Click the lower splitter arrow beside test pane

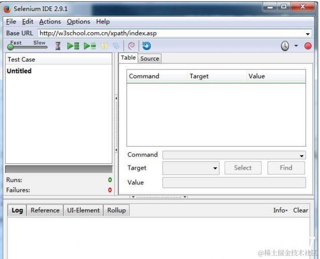click(x=116, y=150)
